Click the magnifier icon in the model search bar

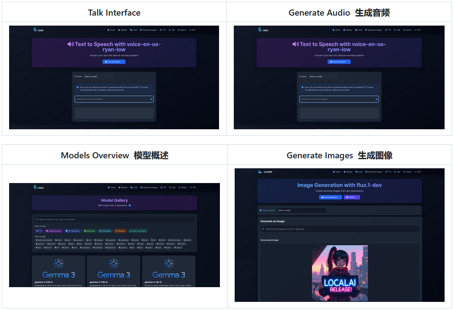coord(37,219)
